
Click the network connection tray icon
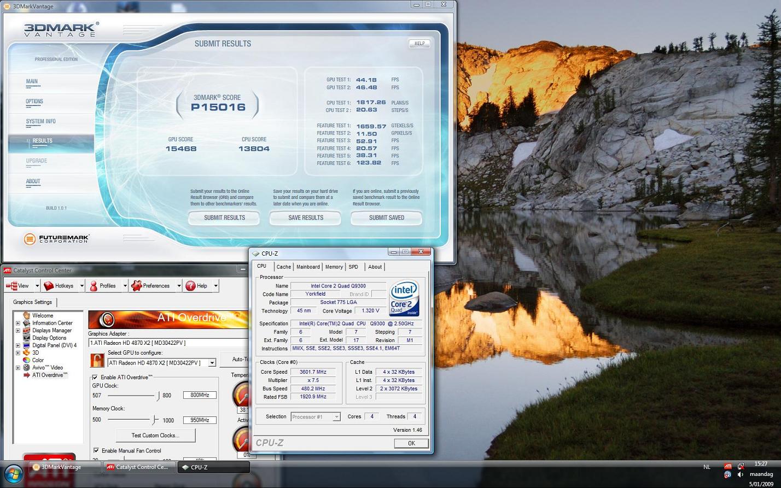click(x=741, y=466)
